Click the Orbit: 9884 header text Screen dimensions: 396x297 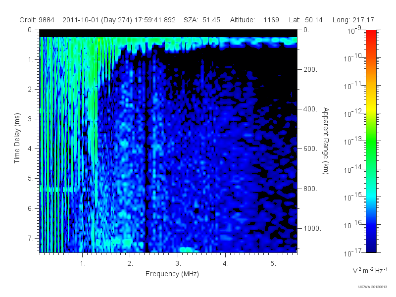(37, 20)
